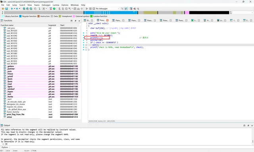Jump forward with the blue right arrow

point(17,9)
